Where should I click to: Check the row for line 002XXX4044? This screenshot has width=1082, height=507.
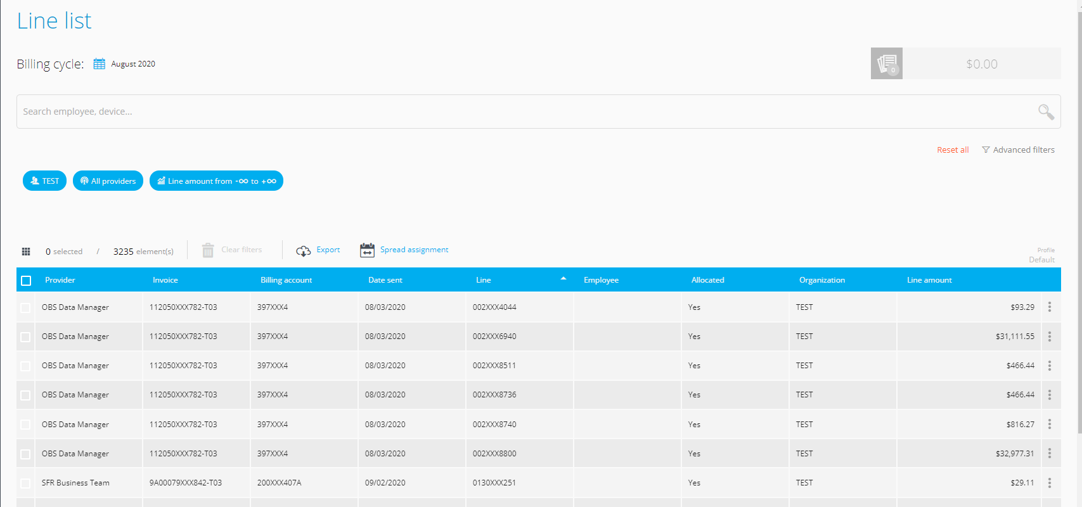[25, 308]
